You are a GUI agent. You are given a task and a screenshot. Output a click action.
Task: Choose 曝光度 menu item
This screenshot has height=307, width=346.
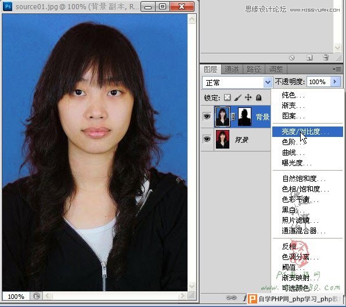307,163
